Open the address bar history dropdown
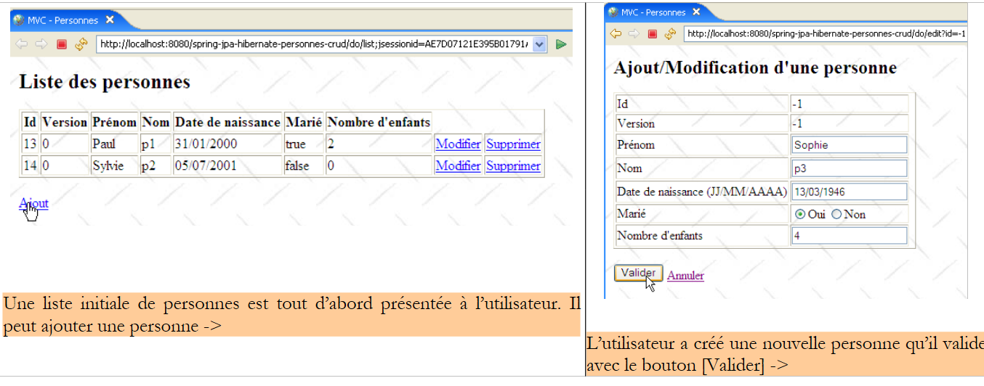The width and height of the screenshot is (984, 386). point(539,44)
